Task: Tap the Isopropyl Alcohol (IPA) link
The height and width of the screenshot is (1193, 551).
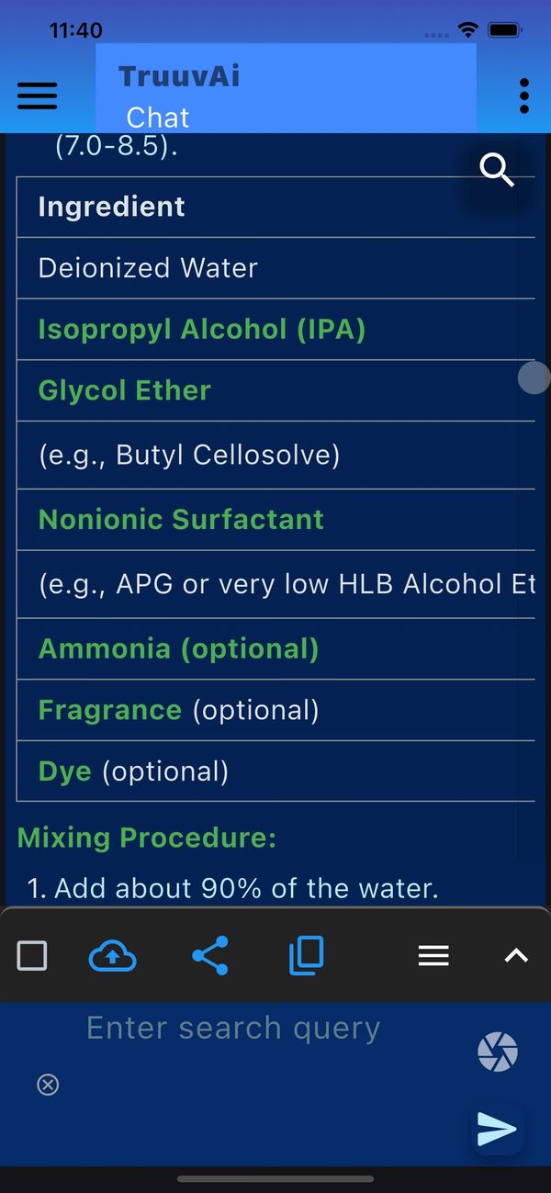Action: tap(202, 329)
